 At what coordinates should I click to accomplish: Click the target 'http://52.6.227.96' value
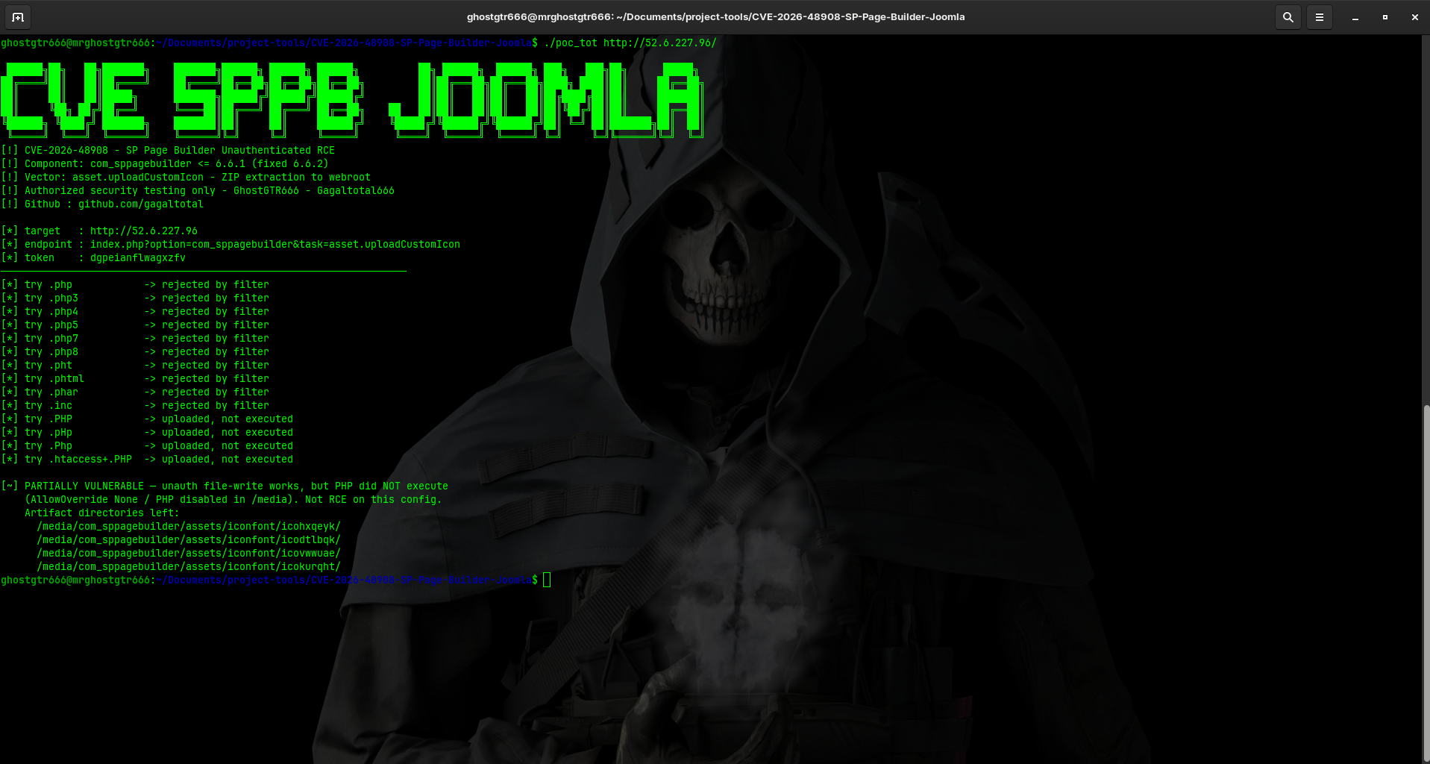pyautogui.click(x=144, y=231)
